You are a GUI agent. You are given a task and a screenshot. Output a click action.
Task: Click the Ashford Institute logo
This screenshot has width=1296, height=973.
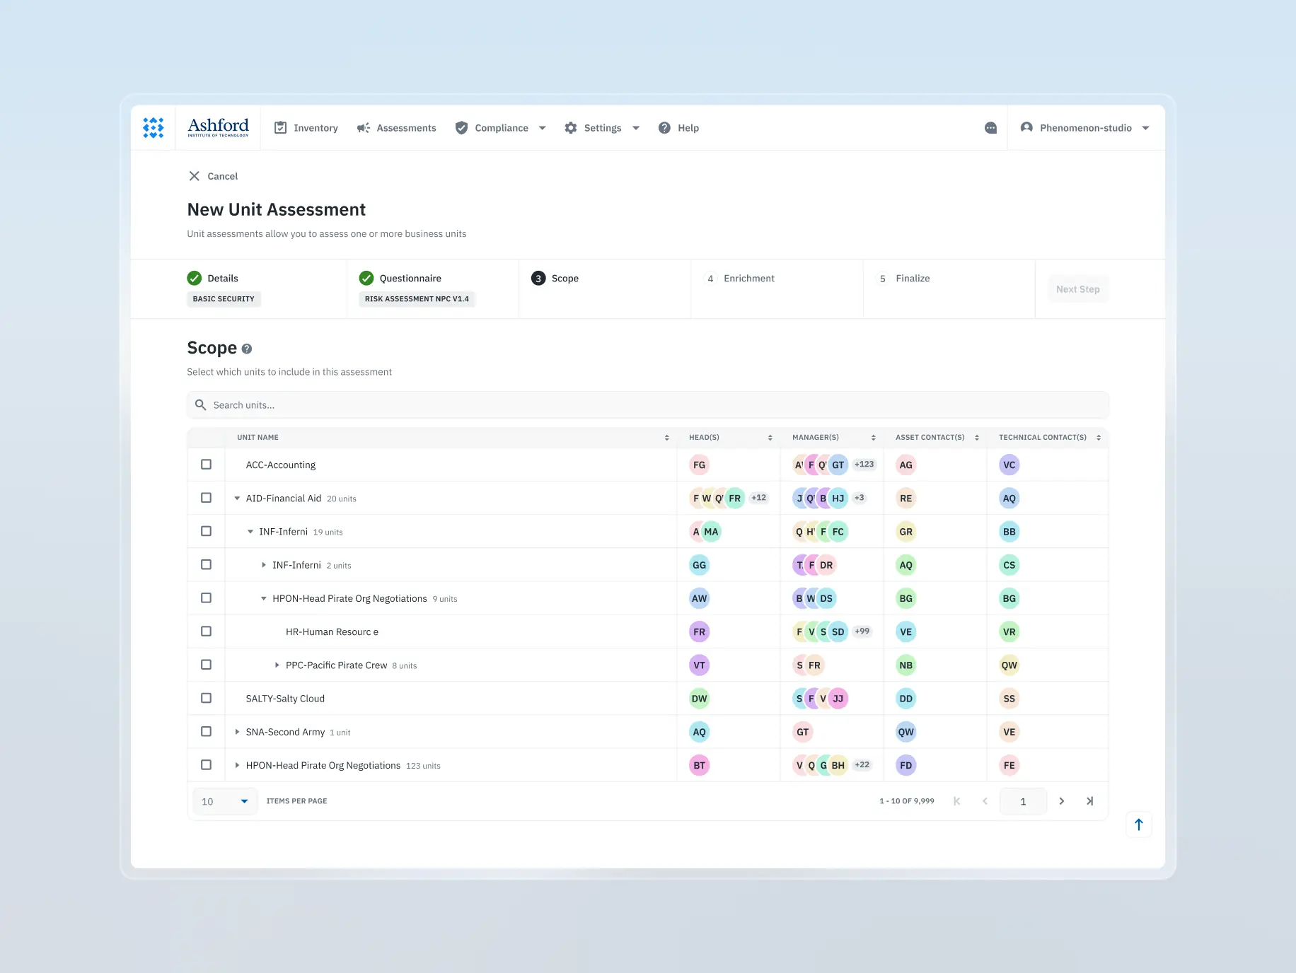click(218, 127)
